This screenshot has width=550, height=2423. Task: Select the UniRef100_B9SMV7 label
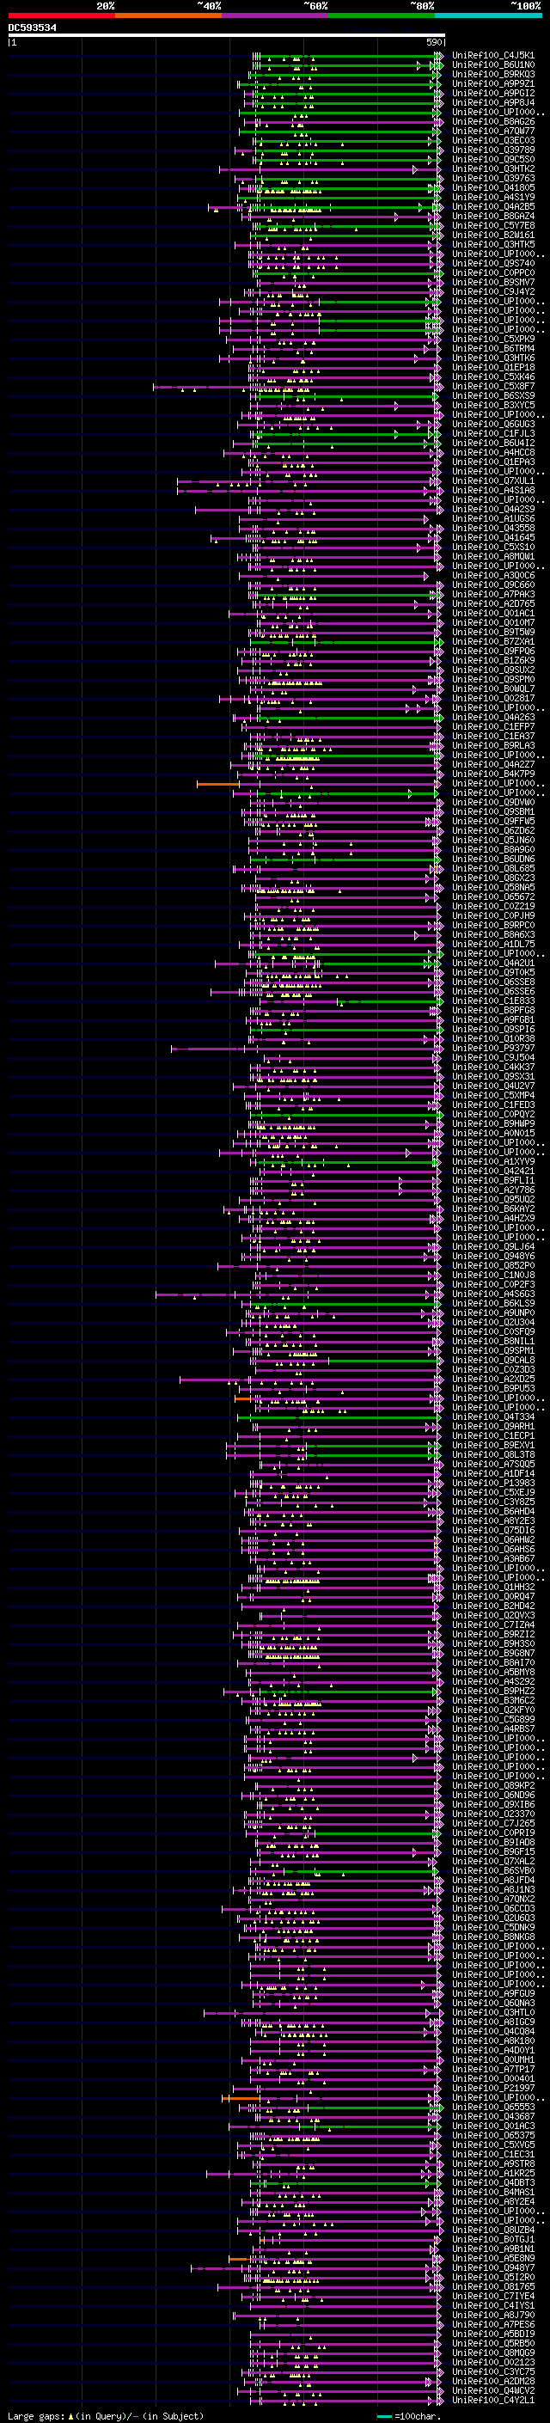point(492,282)
